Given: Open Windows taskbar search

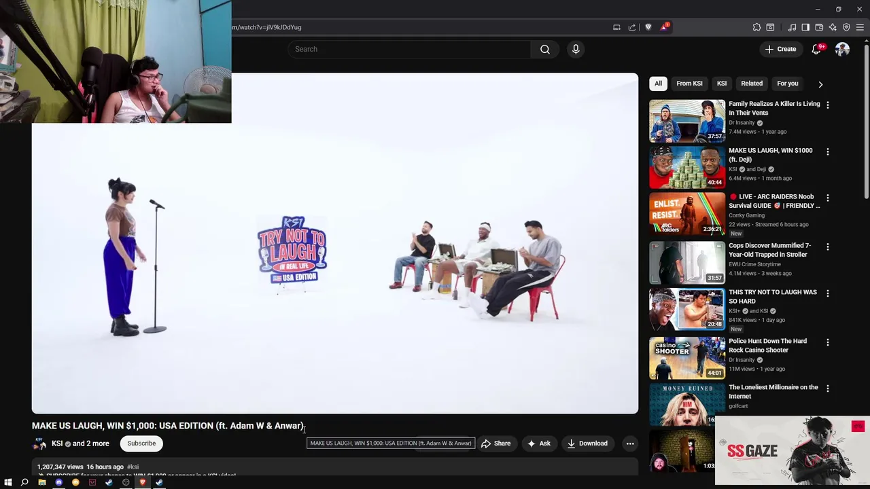Looking at the screenshot, I should [24, 482].
